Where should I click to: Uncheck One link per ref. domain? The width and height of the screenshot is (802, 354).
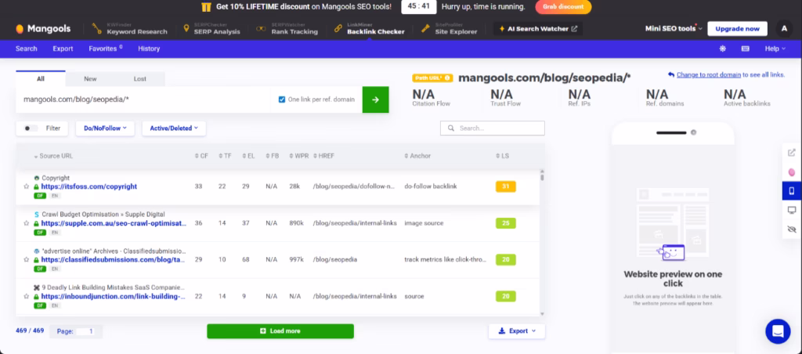click(x=282, y=99)
